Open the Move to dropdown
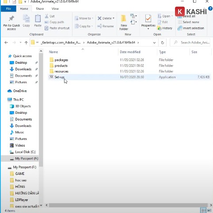Image resolution: width=213 pixels, height=213 pixels. [84, 18]
